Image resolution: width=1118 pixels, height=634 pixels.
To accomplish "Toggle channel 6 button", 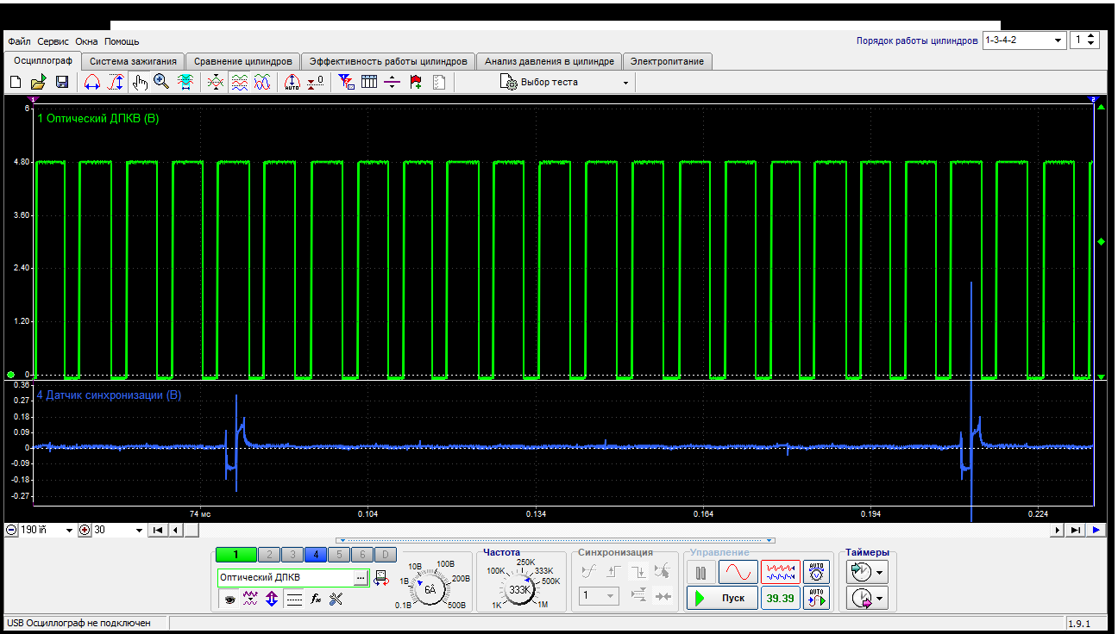I will 362,555.
